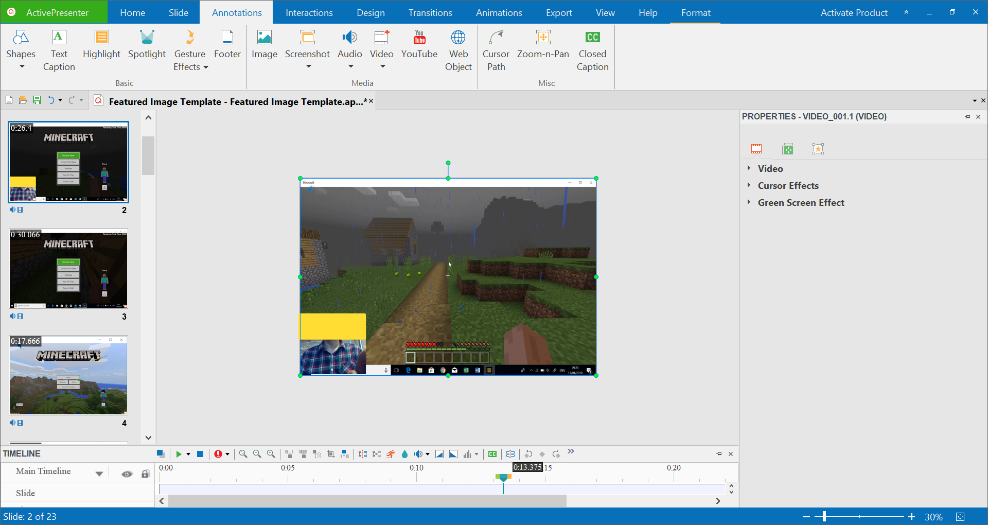Screen dimensions: 988x525
Task: Toggle the timeline lock icon
Action: coord(146,474)
